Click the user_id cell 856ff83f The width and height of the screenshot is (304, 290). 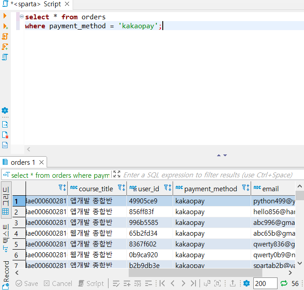click(x=150, y=212)
